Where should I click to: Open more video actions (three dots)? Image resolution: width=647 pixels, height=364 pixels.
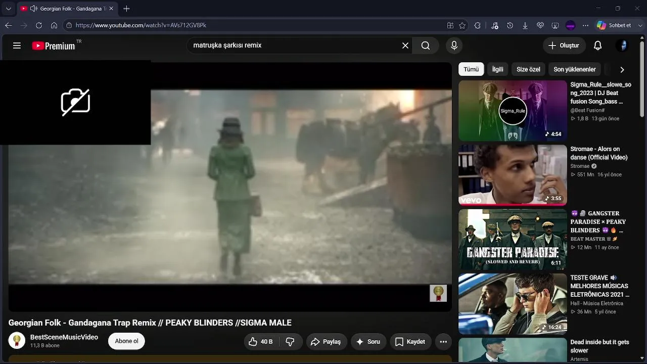click(x=443, y=342)
